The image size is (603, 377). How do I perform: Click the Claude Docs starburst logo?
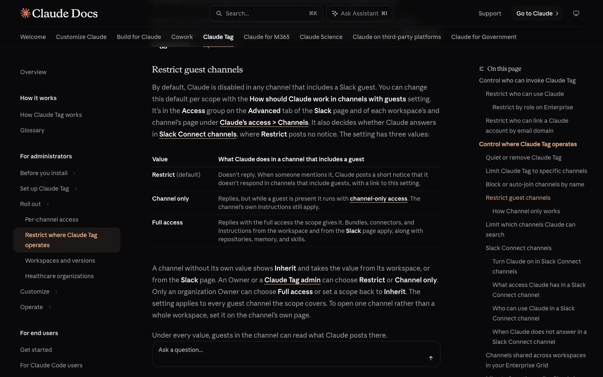(x=25, y=13)
